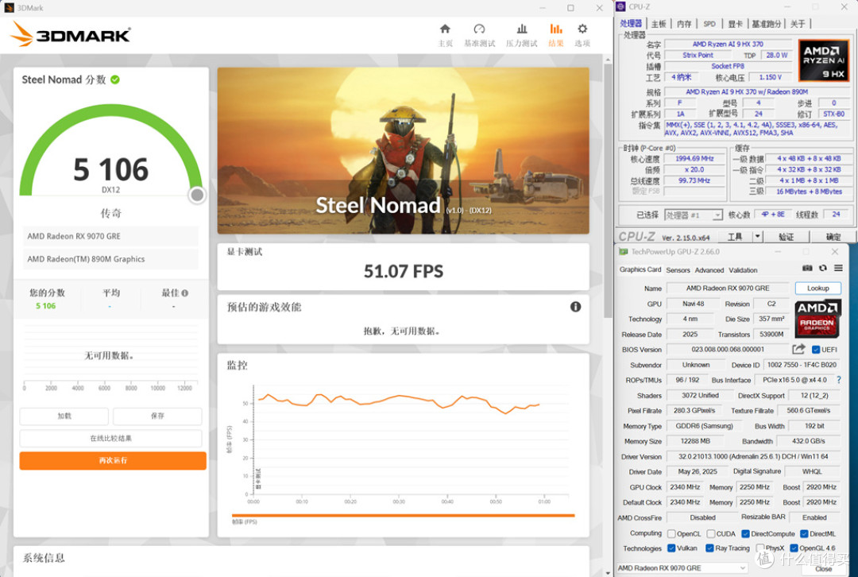Screen dimensions: 858x577
Task: Click the BIOS export share icon
Action: pyautogui.click(x=798, y=349)
